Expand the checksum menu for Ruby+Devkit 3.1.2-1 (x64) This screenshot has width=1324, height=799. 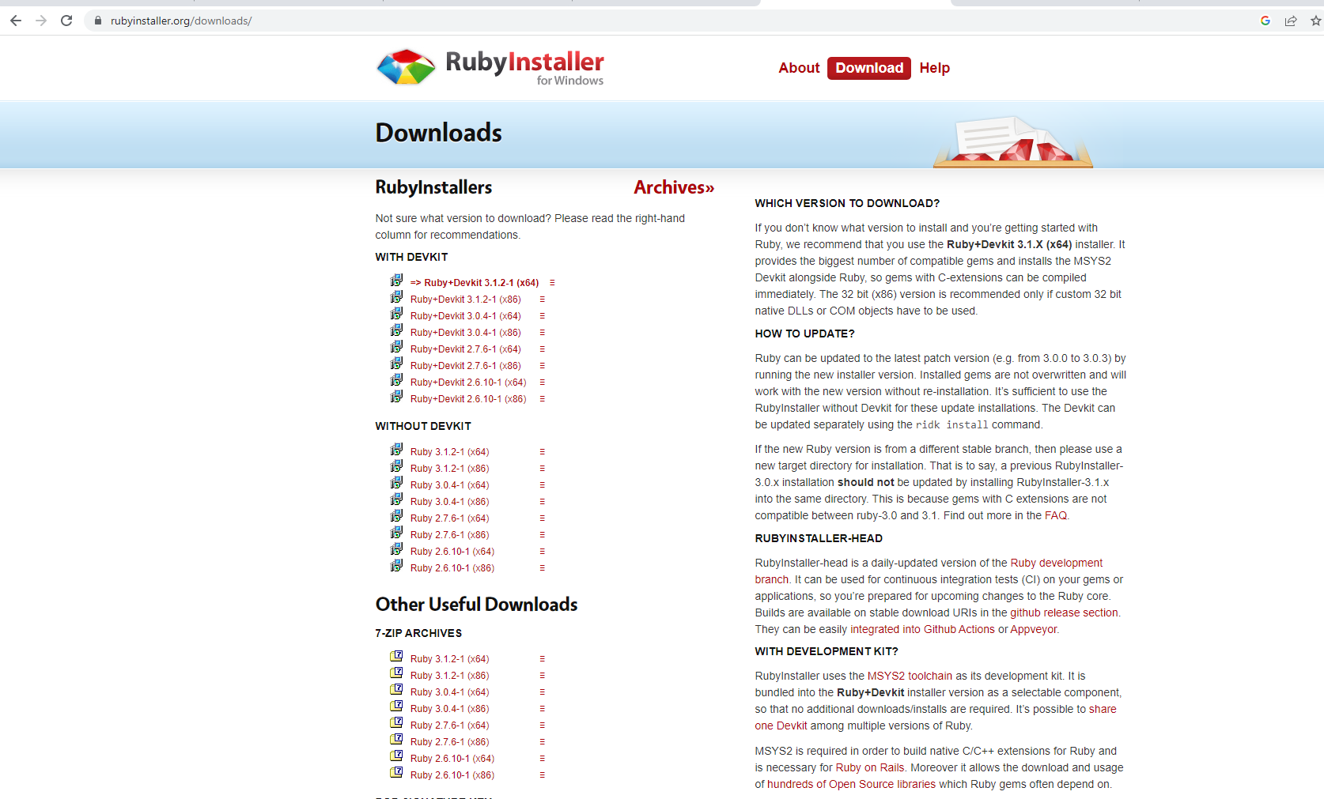(x=553, y=282)
